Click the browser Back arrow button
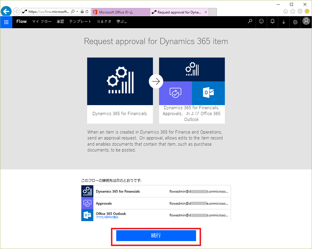This screenshot has width=312, height=249. (x=6, y=11)
